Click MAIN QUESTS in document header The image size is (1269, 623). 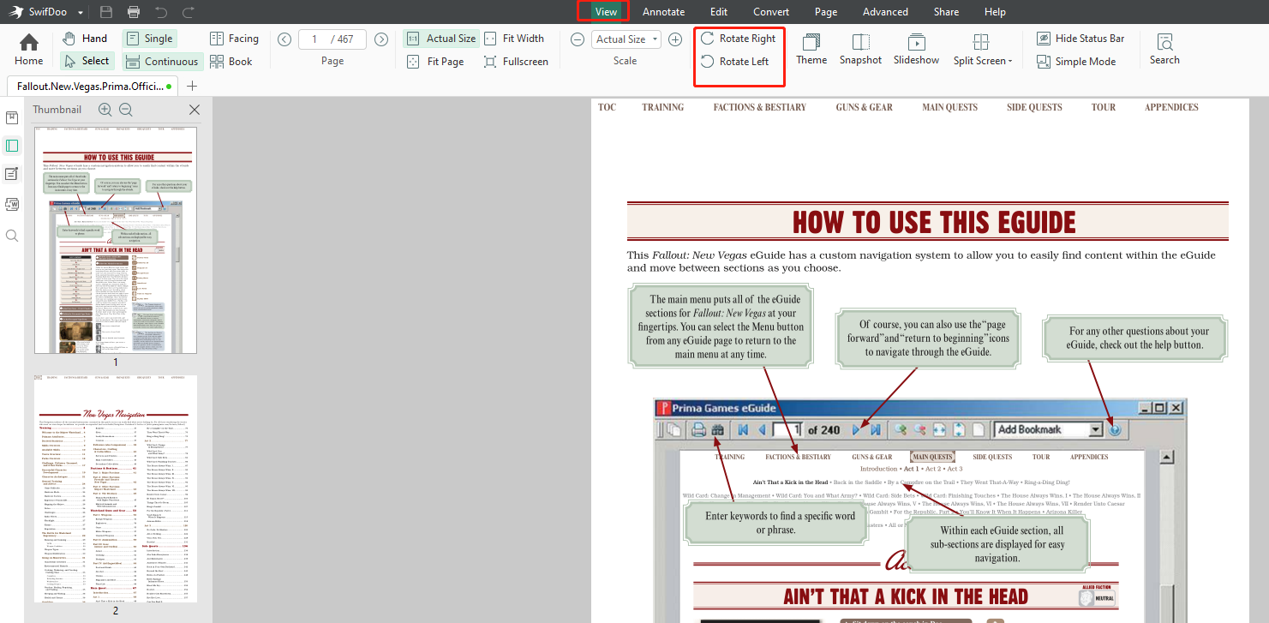click(x=949, y=108)
